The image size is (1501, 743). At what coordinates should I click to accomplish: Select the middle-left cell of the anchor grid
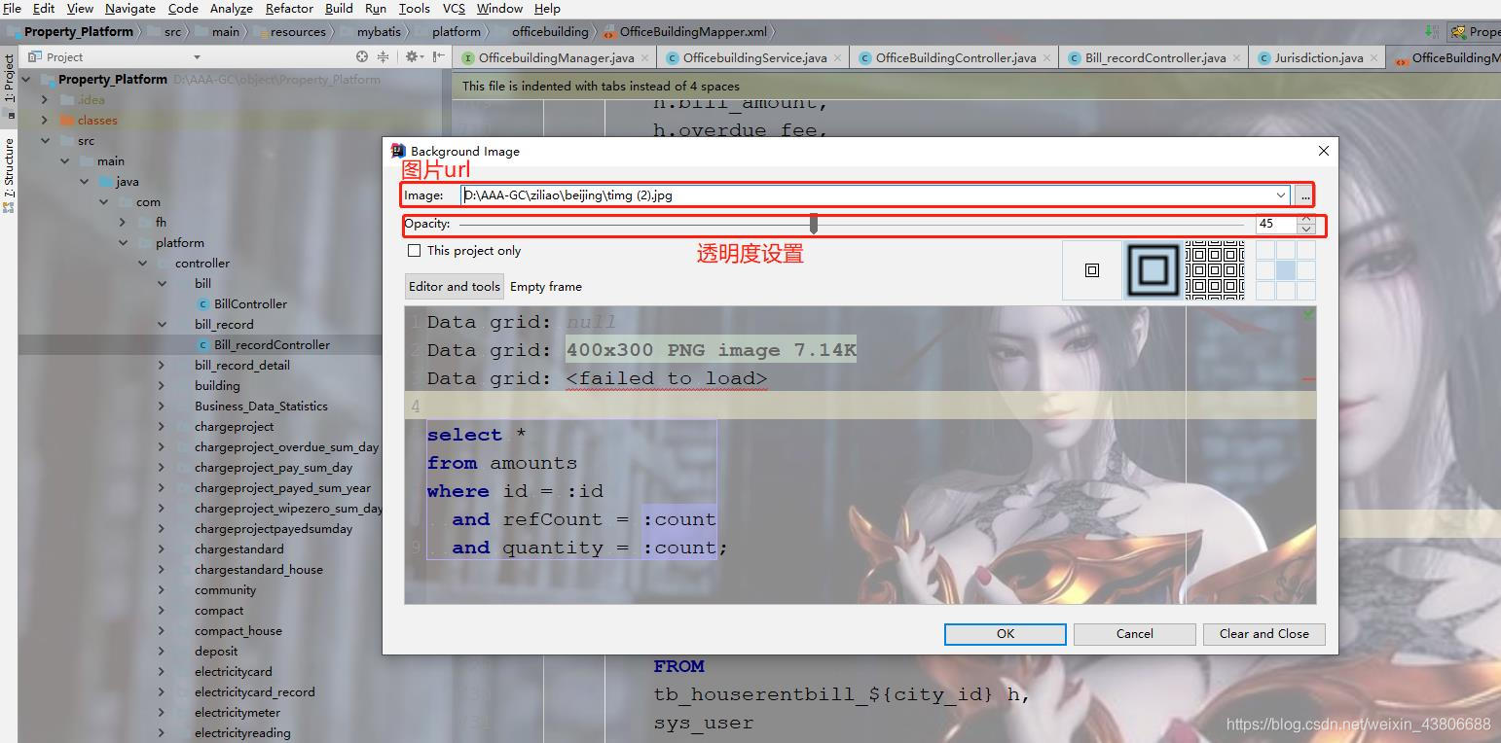tap(1265, 270)
